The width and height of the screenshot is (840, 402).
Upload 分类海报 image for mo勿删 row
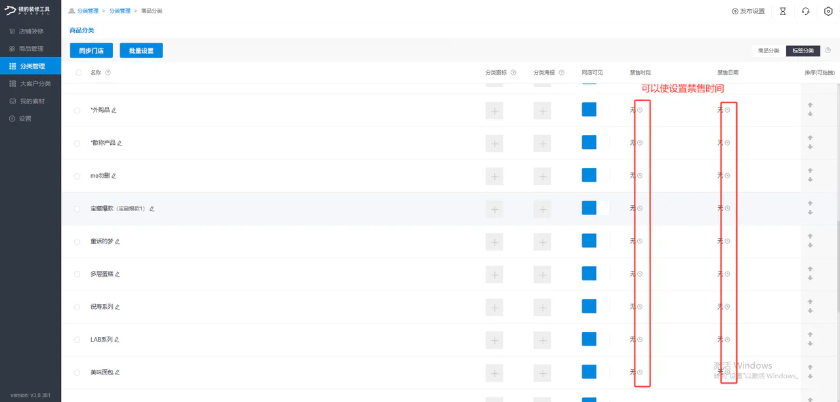pos(542,176)
